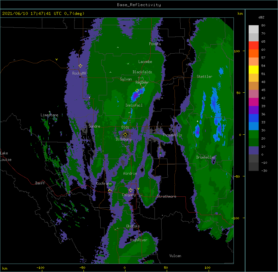Select the white caret marker below Innisfail

point(129,112)
